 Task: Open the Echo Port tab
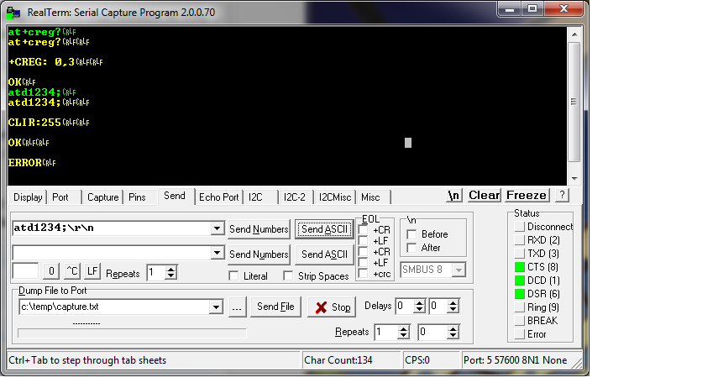click(218, 197)
